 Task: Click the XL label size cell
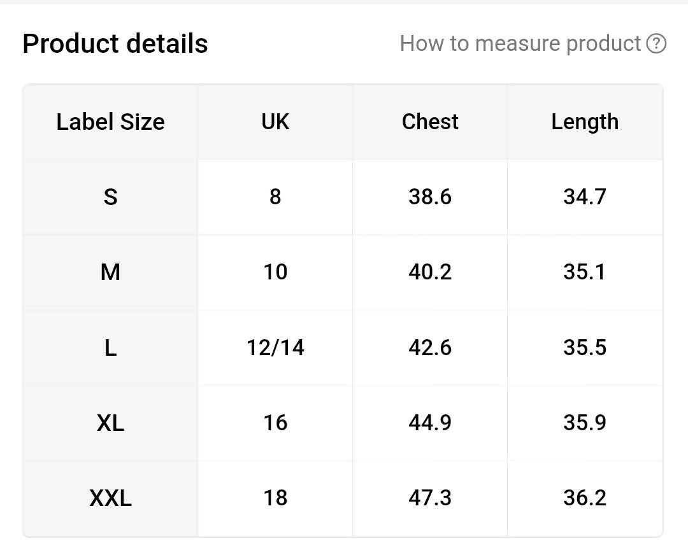click(x=110, y=423)
